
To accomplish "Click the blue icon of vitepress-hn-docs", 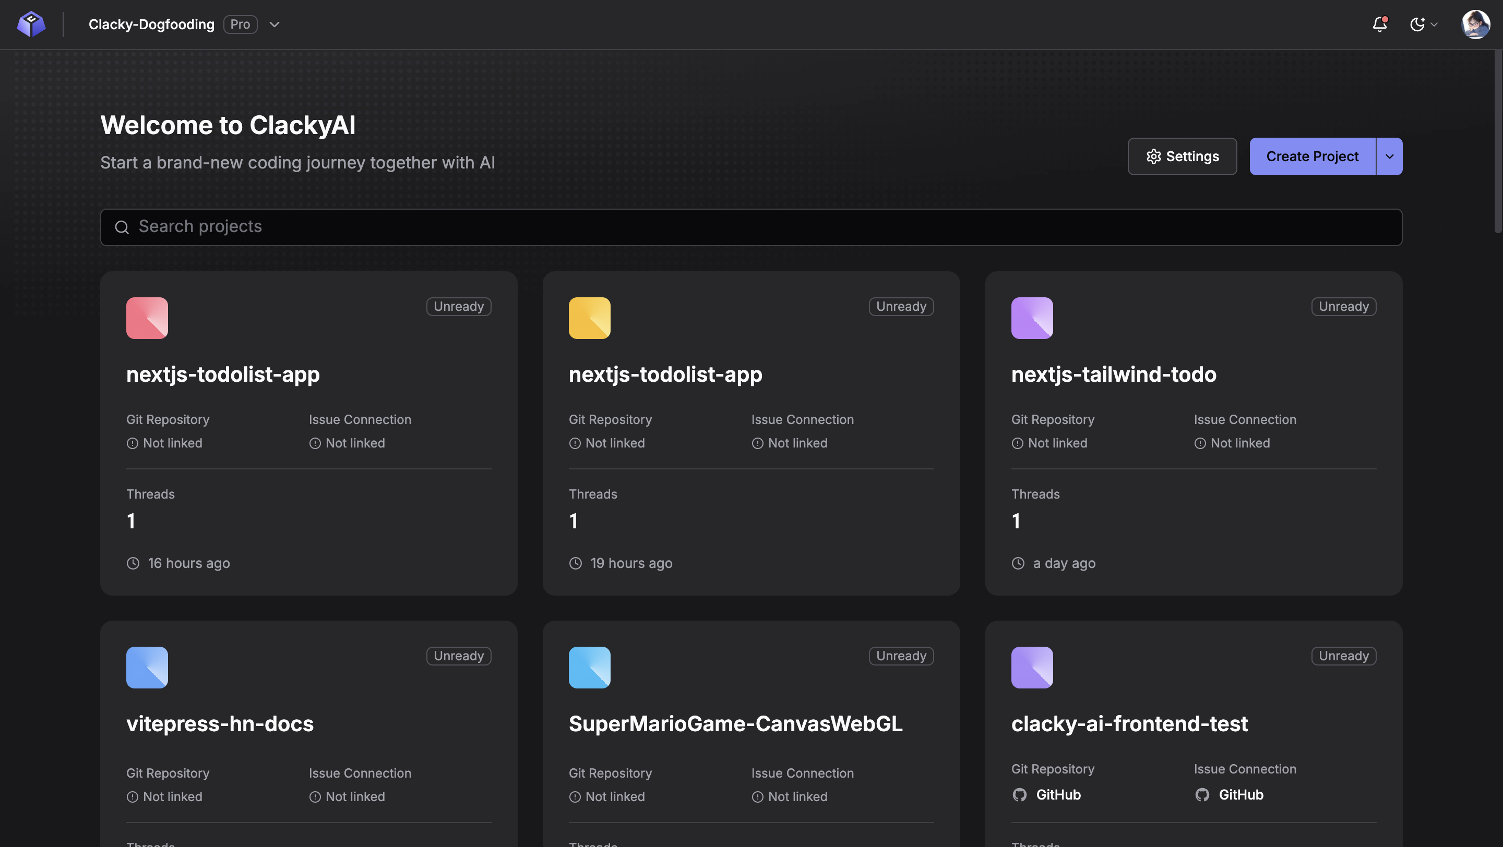I will coord(147,667).
